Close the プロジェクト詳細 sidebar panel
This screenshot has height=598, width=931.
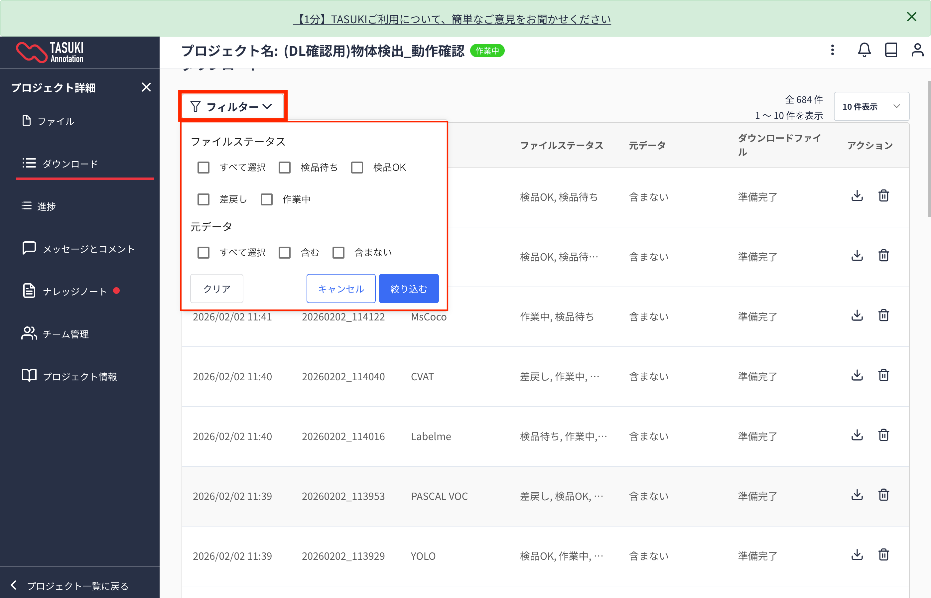146,87
